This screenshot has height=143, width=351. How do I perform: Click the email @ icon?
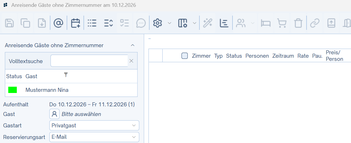pyautogui.click(x=58, y=23)
